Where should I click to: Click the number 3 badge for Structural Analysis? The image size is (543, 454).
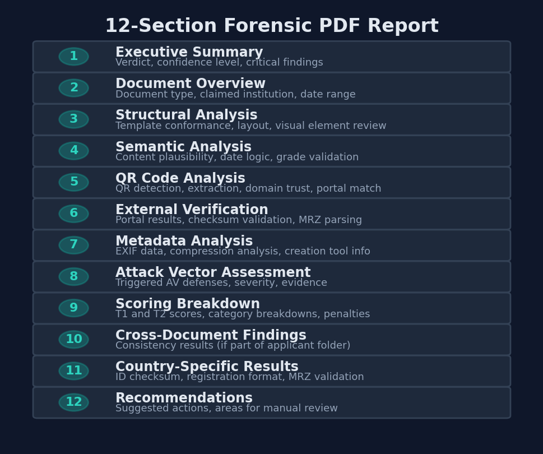coord(73,119)
